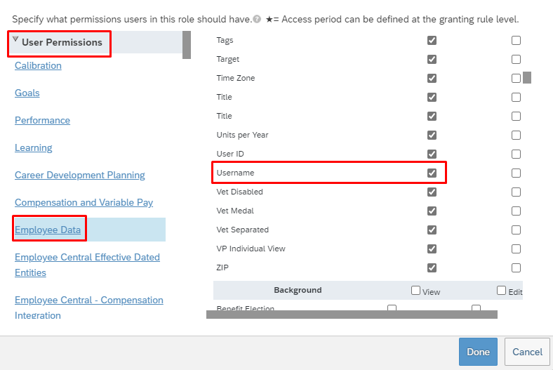Click the help icon beside permissions description
This screenshot has height=370, width=553.
[257, 19]
